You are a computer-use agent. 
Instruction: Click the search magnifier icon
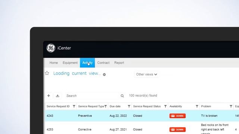122,96
